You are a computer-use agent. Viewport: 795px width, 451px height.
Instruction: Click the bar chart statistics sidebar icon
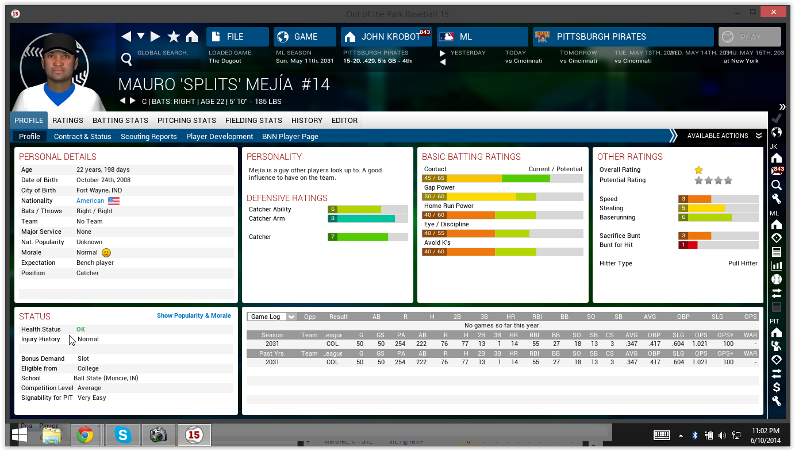(777, 265)
